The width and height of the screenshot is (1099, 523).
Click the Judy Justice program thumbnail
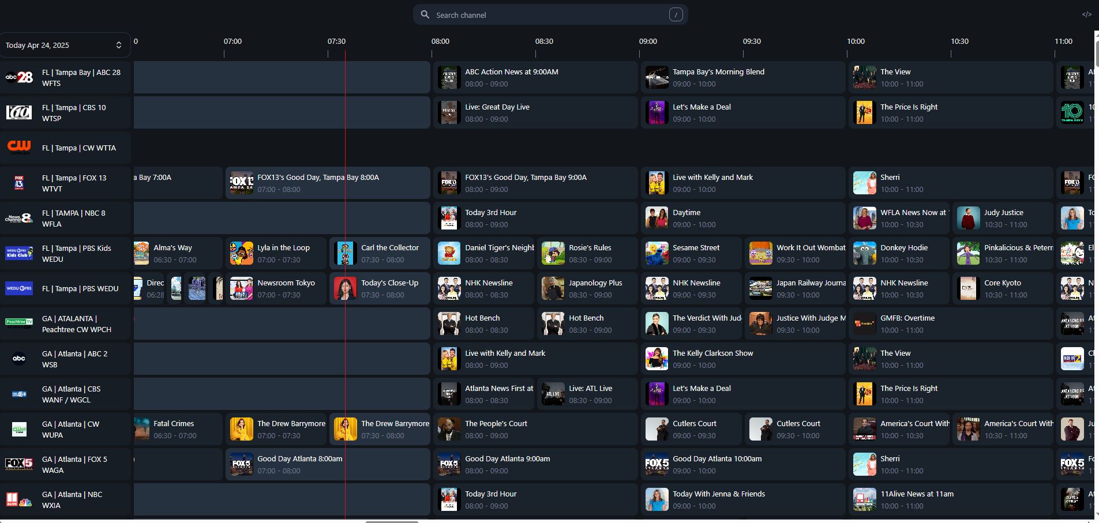(x=968, y=218)
